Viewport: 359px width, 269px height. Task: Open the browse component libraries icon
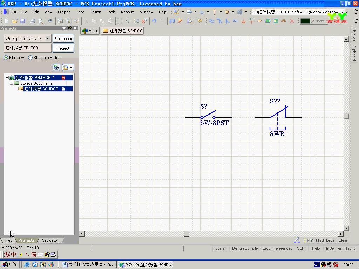coord(190,21)
